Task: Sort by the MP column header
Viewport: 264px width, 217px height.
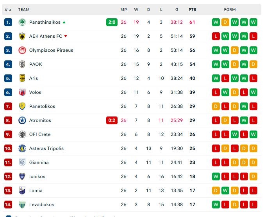Action: pyautogui.click(x=123, y=10)
